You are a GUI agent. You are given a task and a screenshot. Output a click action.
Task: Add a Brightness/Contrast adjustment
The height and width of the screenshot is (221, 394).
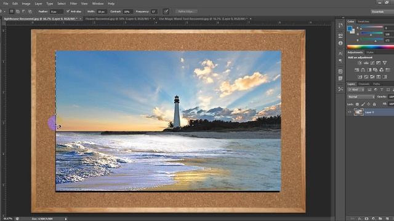tap(360, 63)
